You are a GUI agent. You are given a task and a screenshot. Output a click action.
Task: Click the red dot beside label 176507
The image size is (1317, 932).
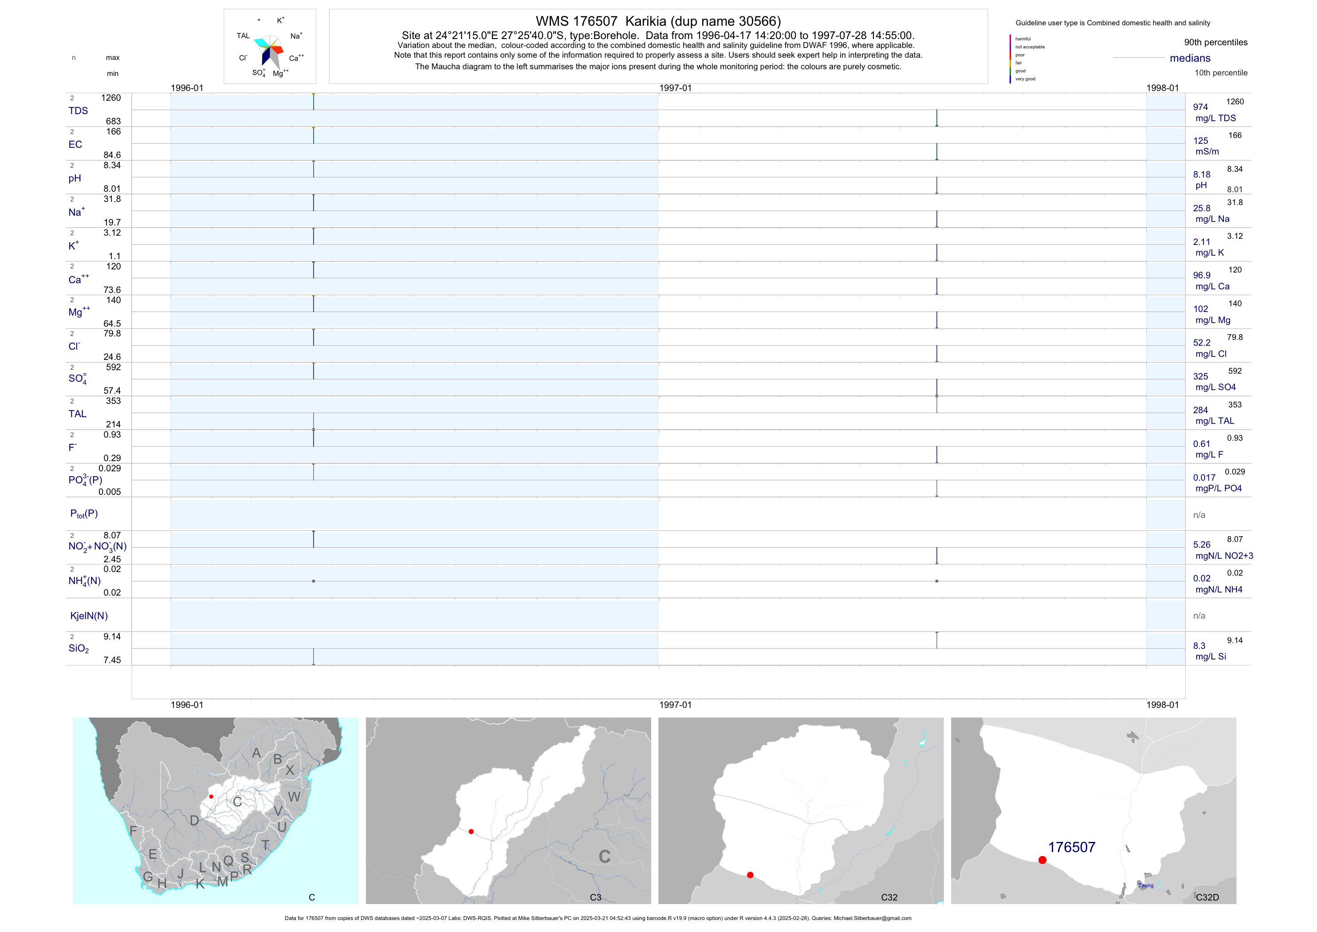(1042, 860)
